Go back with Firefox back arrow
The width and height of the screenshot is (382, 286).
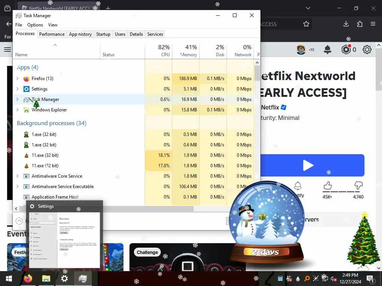coord(9,24)
